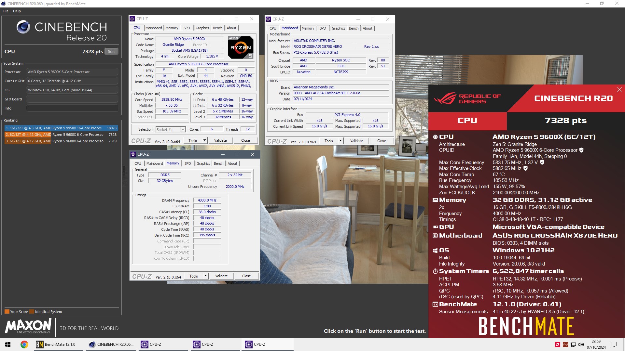Click Validate in the Mainboard window

click(x=356, y=141)
